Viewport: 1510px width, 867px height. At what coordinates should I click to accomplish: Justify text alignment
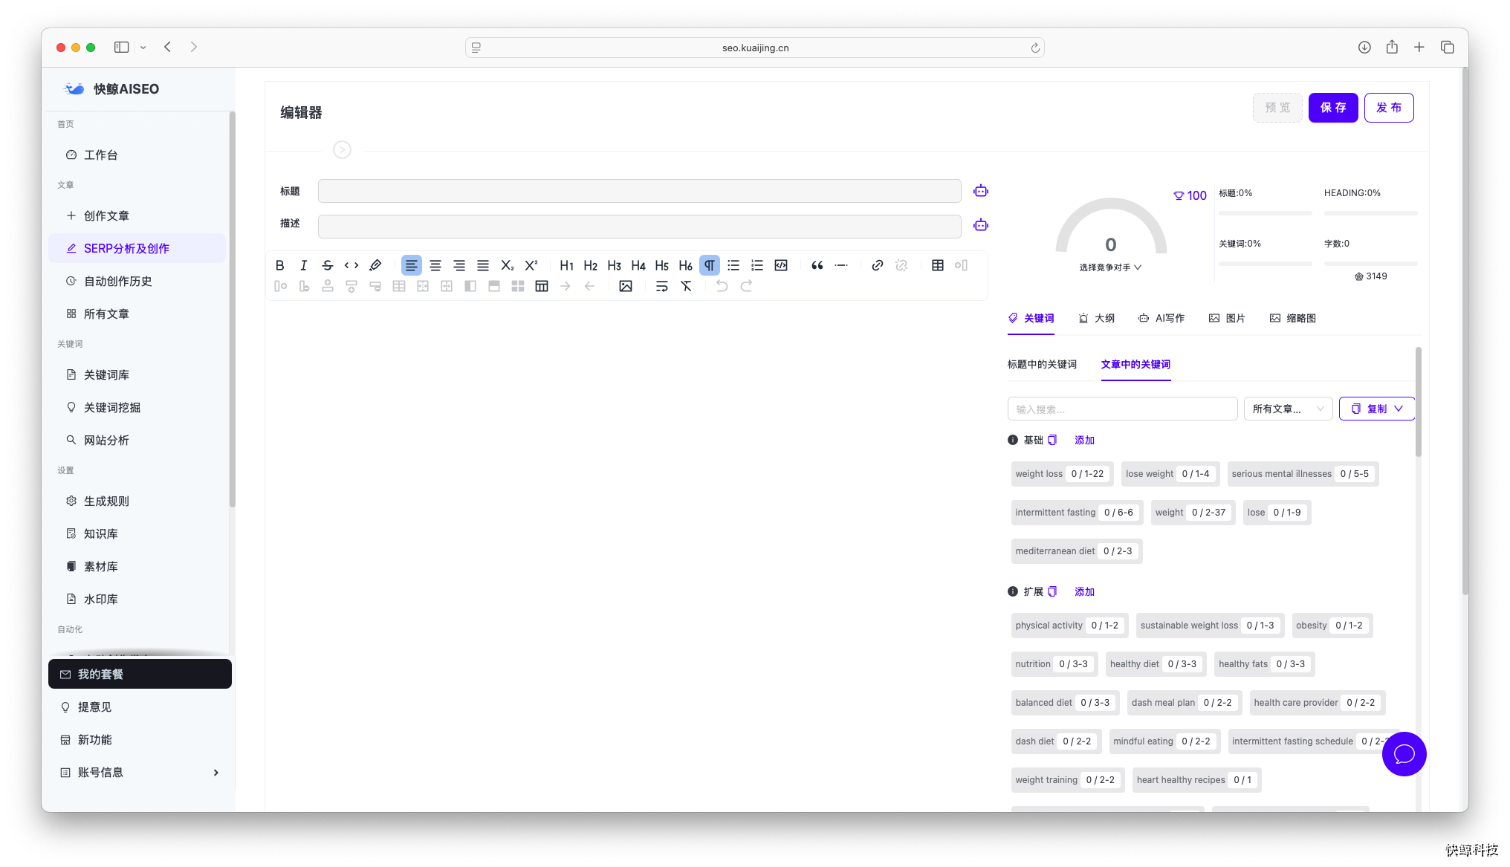pyautogui.click(x=483, y=265)
